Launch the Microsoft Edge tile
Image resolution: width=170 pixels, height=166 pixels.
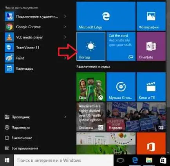[106, 16]
